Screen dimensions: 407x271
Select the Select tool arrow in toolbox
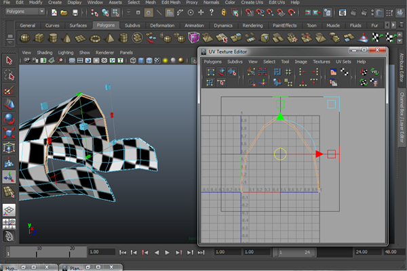tap(9, 60)
